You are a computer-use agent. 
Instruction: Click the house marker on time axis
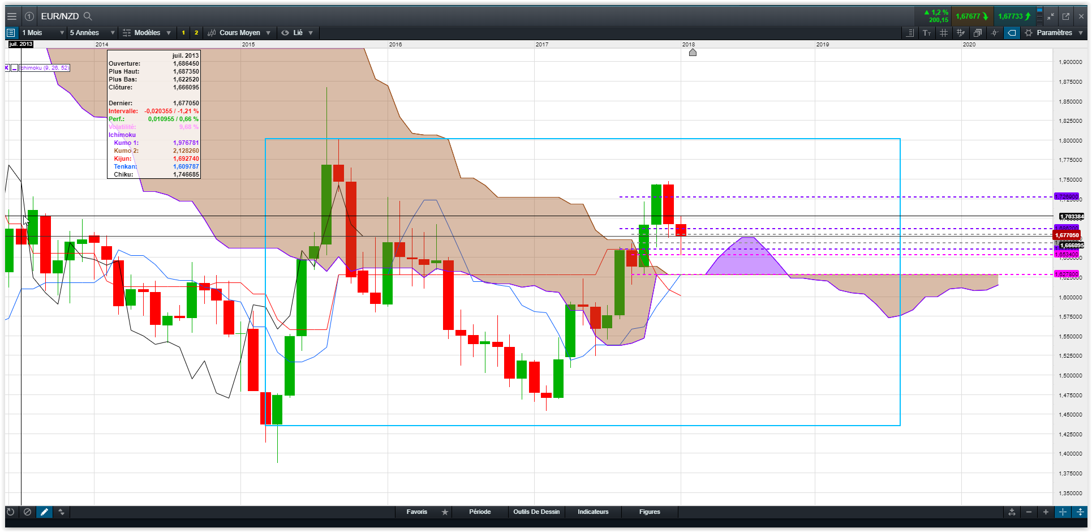pos(693,52)
